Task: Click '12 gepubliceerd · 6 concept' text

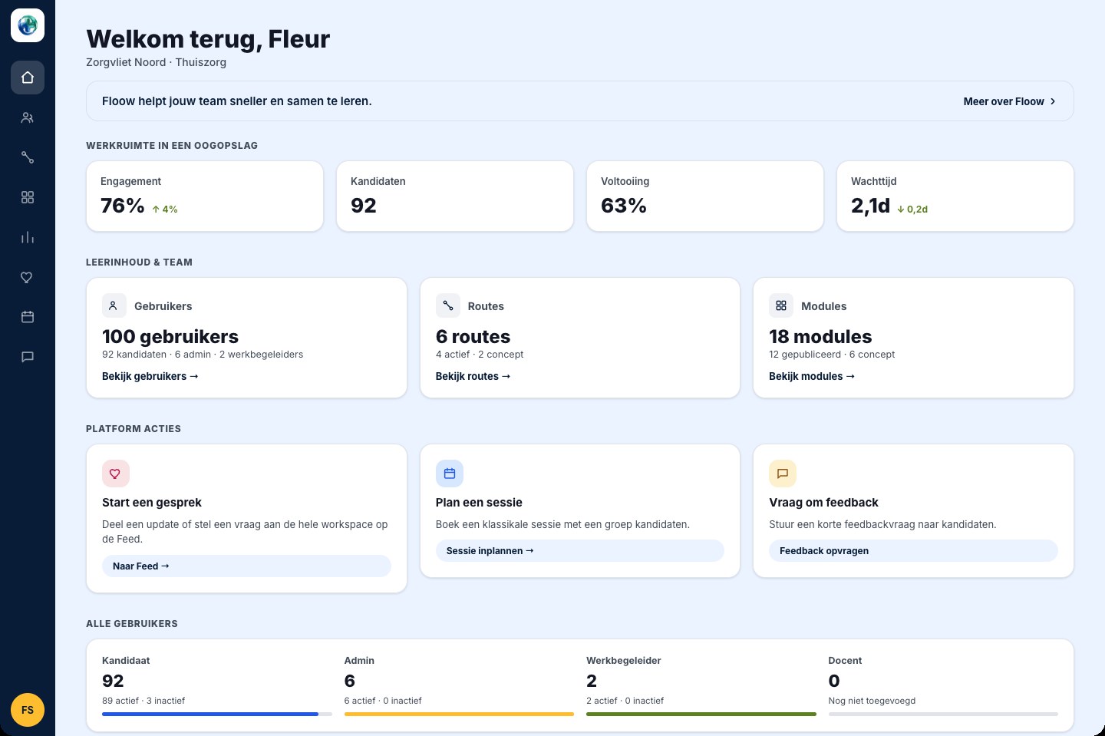Action: 832,355
